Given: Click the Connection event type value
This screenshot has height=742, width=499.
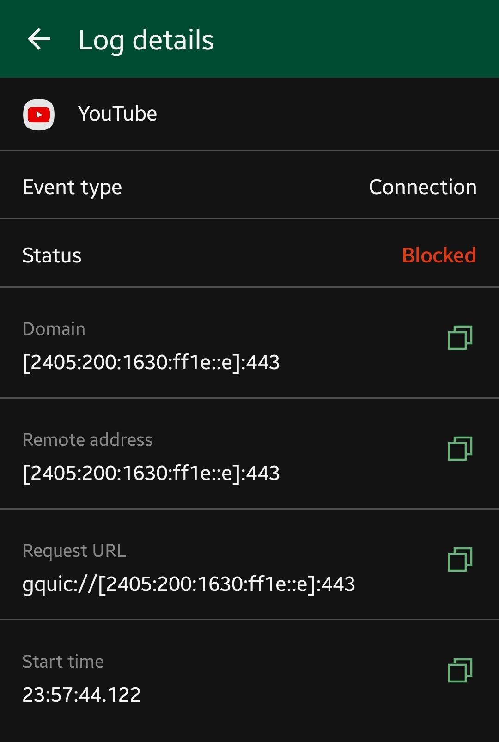Looking at the screenshot, I should (x=422, y=187).
